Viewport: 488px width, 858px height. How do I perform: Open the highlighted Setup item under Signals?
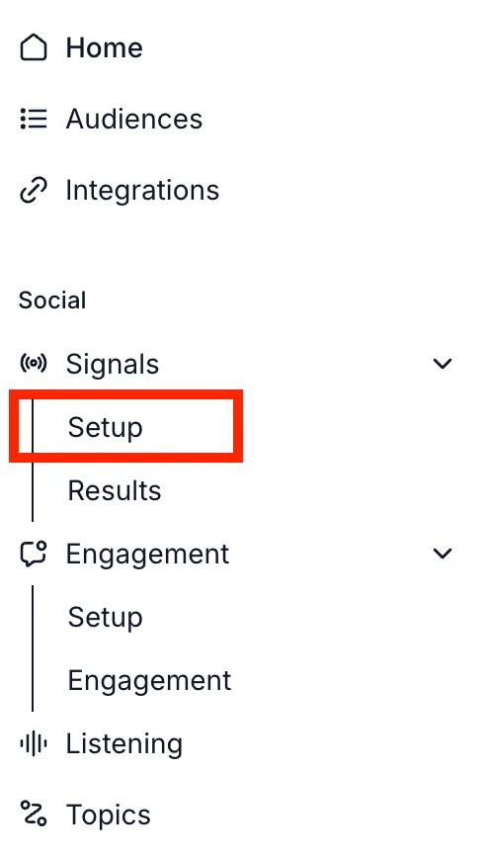pos(125,426)
